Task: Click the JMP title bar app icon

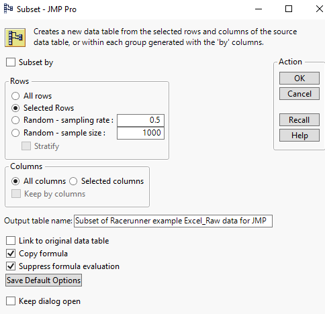Action: [8, 9]
